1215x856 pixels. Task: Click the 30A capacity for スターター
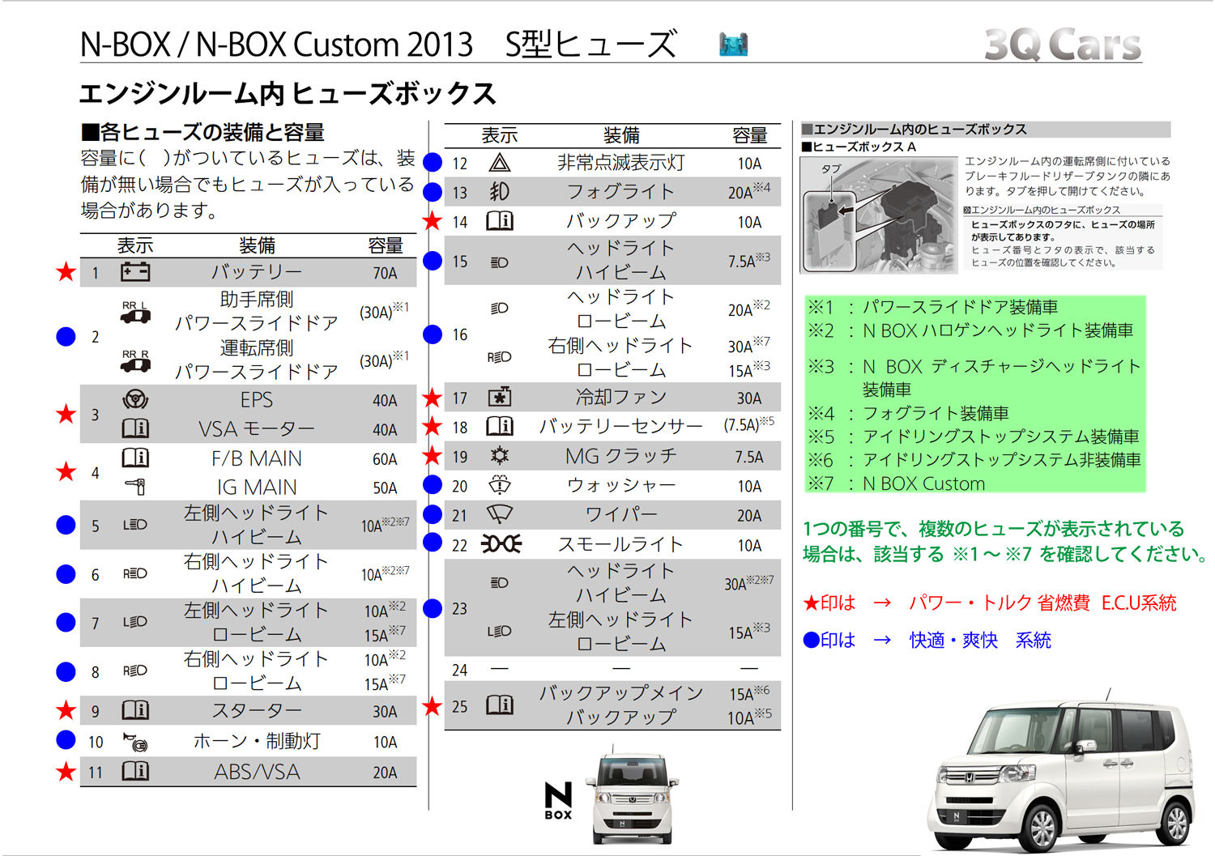tap(385, 711)
